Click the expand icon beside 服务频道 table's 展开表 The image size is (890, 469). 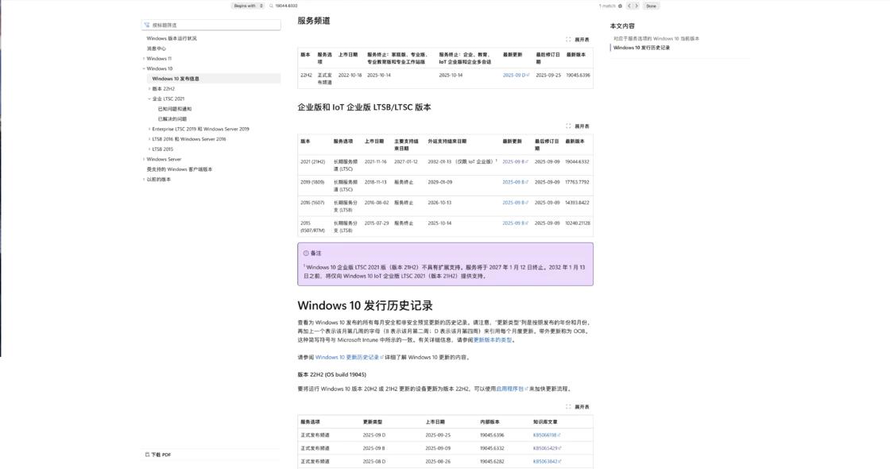coord(568,38)
